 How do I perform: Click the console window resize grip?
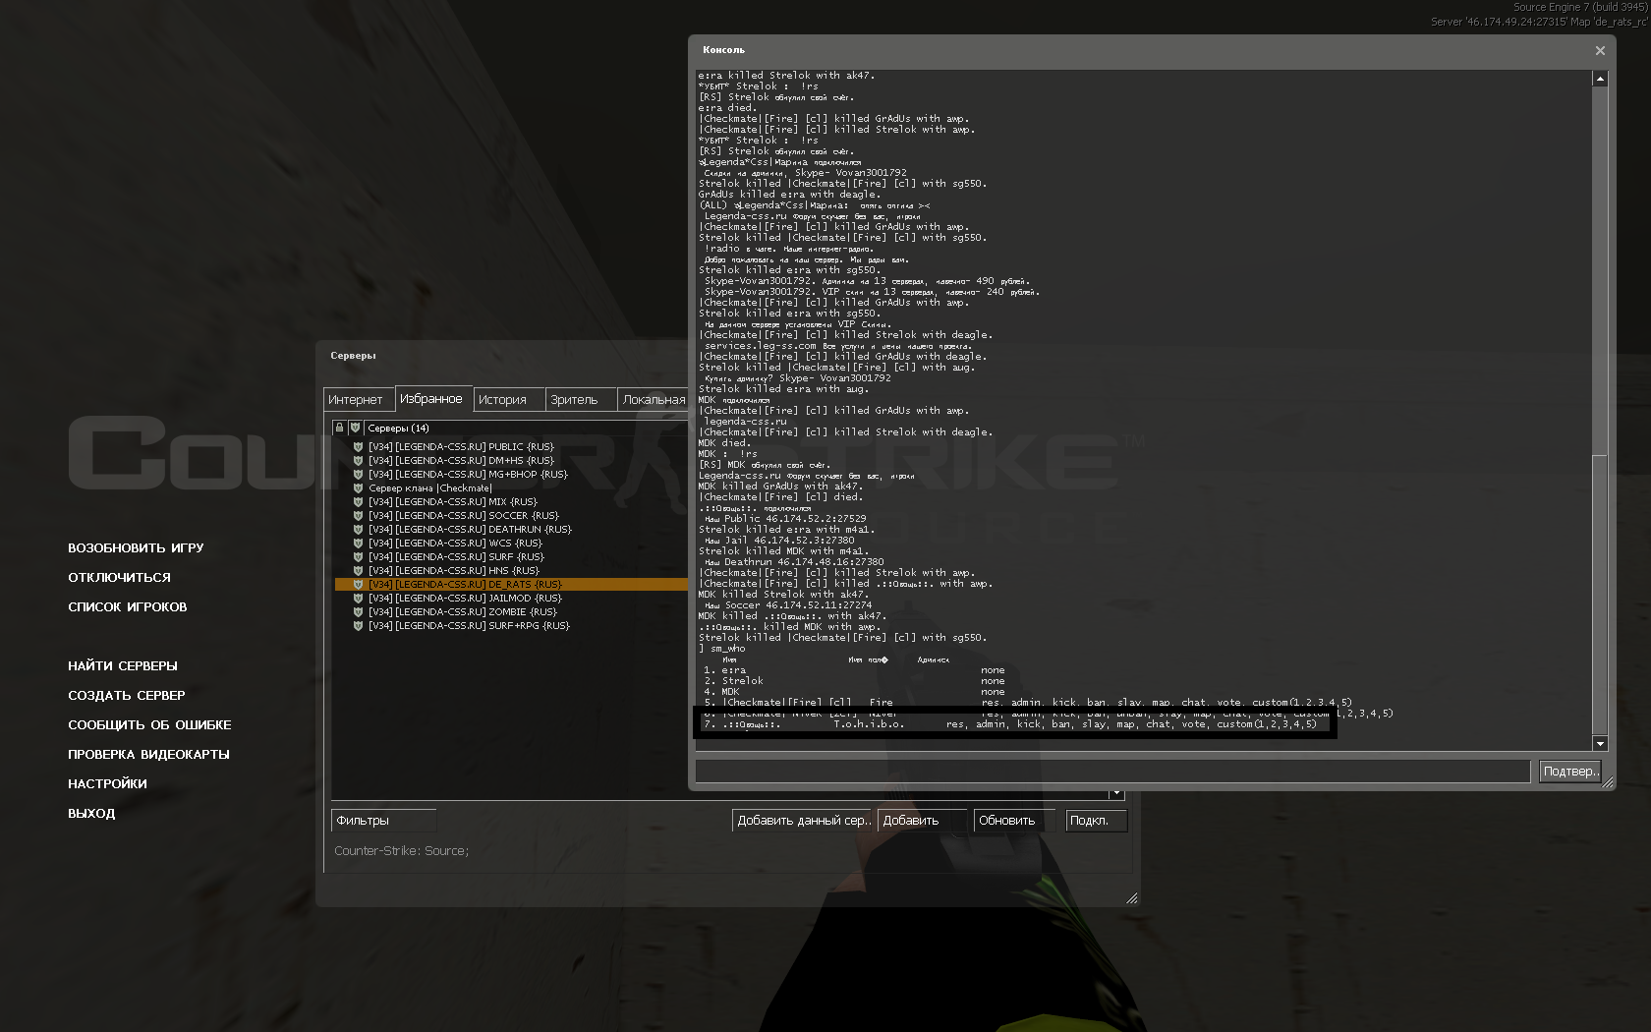click(x=1608, y=782)
